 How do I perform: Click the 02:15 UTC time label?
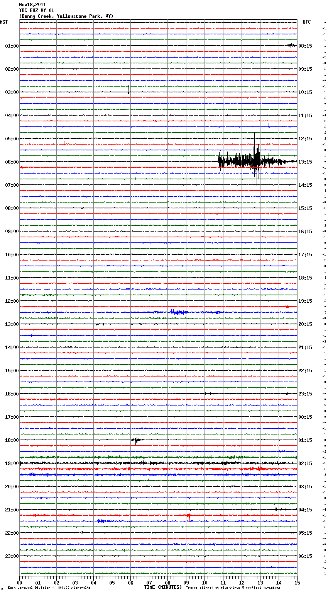click(x=305, y=463)
